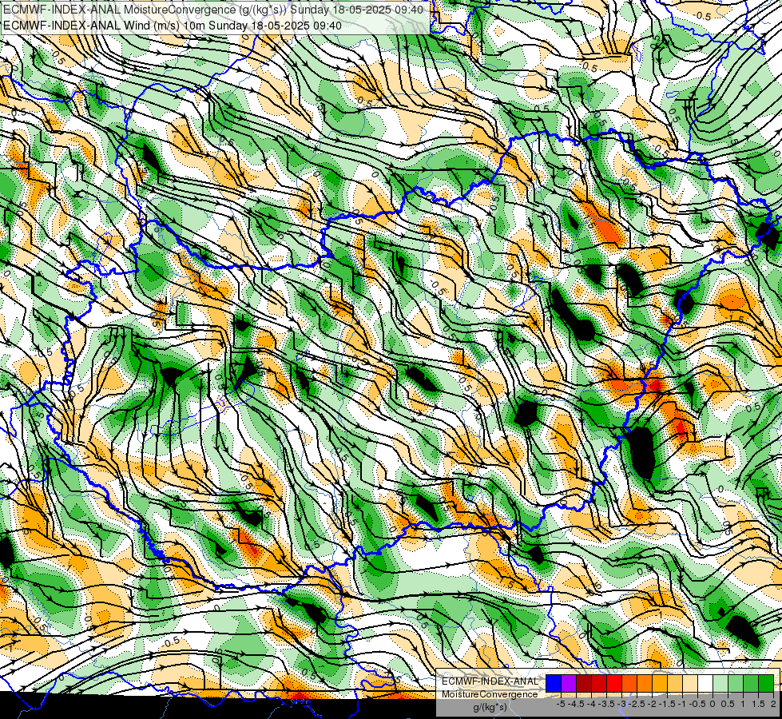Click the amber swatch between -2 and -1.5
The width and height of the screenshot is (782, 719).
click(660, 683)
